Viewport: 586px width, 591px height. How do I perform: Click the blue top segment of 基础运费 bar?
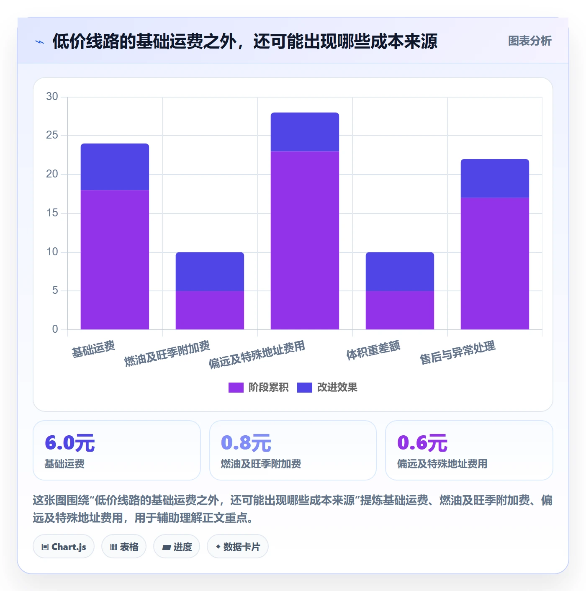point(115,167)
